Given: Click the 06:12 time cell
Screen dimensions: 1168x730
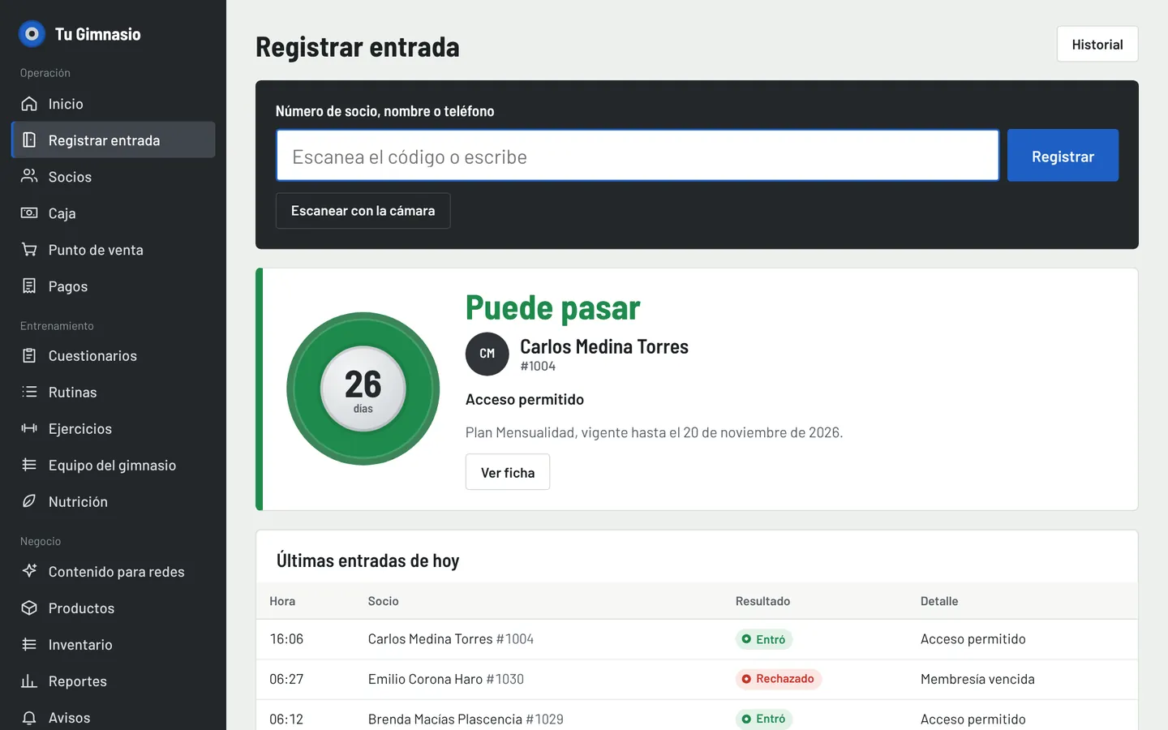Looking at the screenshot, I should click(x=286, y=719).
